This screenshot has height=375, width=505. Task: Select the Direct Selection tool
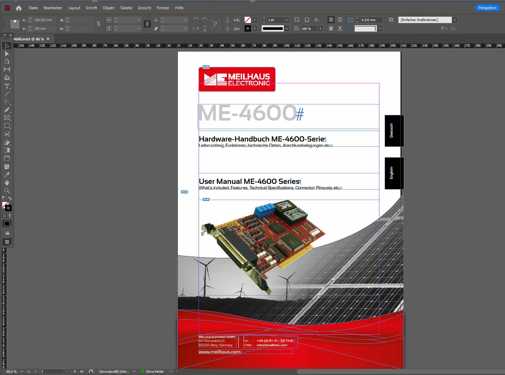tap(7, 54)
